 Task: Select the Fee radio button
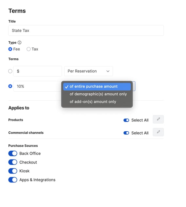(x=10, y=49)
